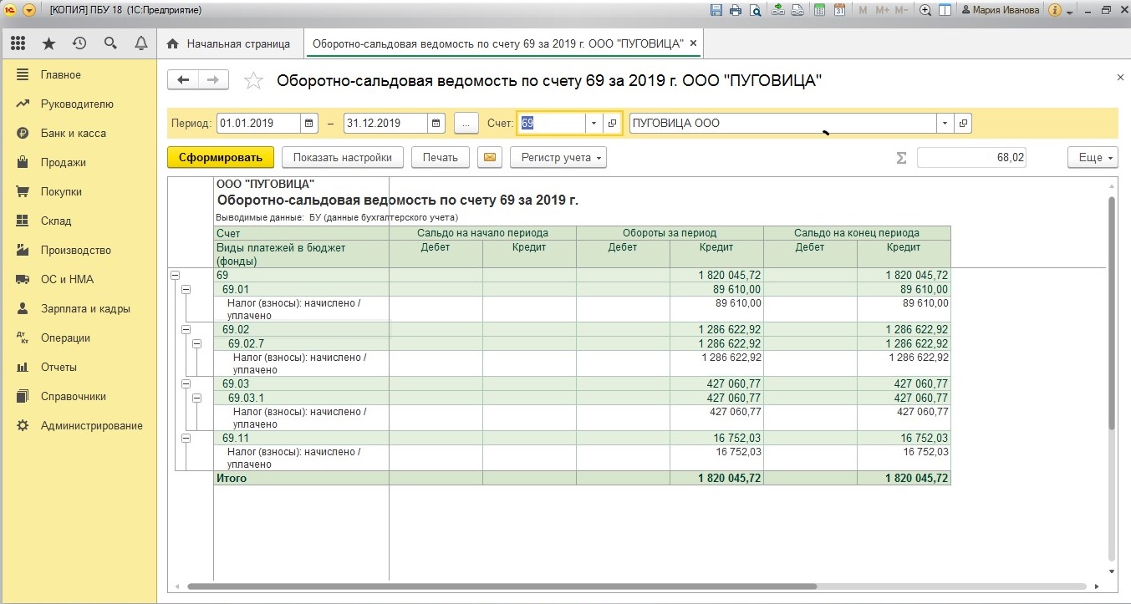Open the Регистр учета dropdown
1131x604 pixels.
558,157
